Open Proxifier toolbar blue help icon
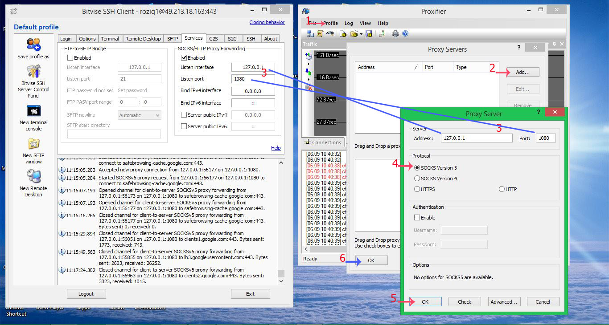Screen dimensions: 609x325 click(405, 33)
